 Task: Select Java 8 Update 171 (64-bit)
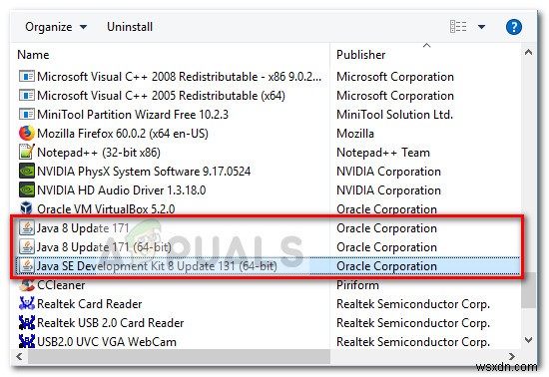point(104,247)
